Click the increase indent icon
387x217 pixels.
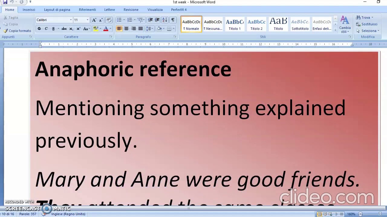tap(157, 20)
